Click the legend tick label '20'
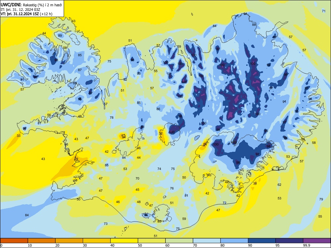 point(57,245)
